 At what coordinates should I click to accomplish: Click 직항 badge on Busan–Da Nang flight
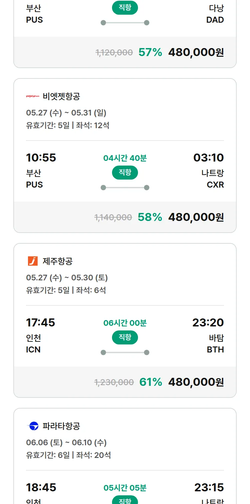pos(125,8)
